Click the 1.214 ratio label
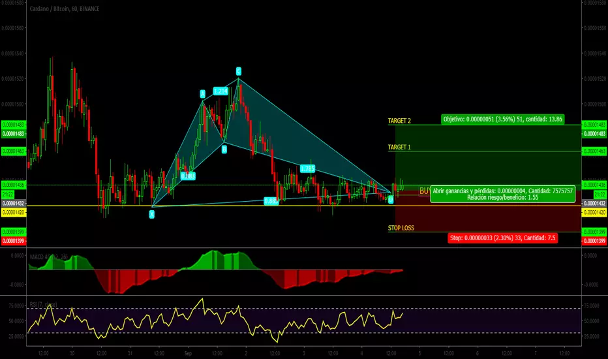608x359 pixels. click(220, 91)
